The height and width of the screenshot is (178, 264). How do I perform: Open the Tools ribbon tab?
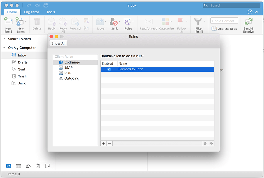pyautogui.click(x=50, y=12)
